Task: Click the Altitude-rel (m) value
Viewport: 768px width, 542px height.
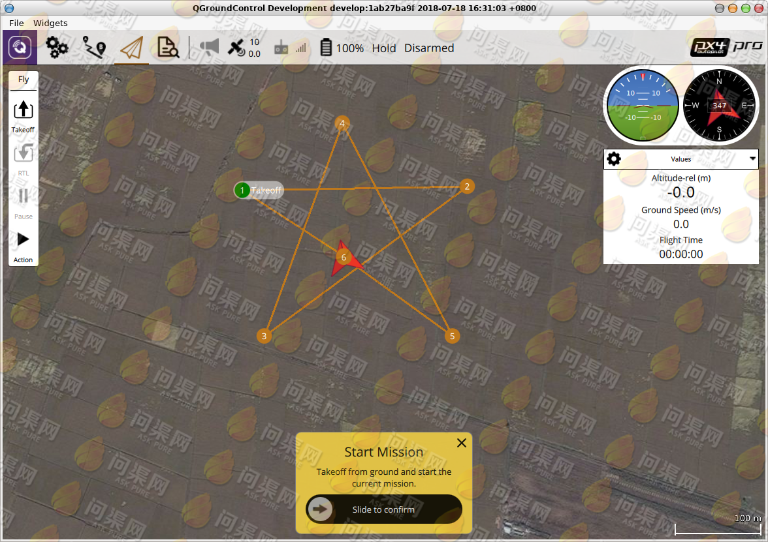Action: coord(680,192)
